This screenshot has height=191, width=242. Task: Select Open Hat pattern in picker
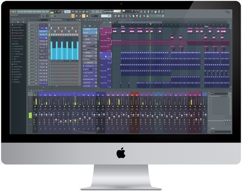tap(90, 33)
